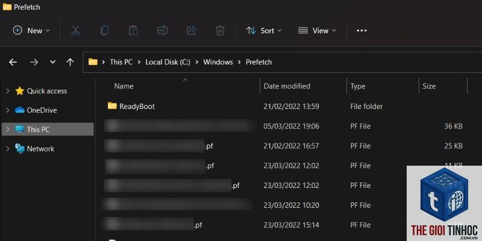The width and height of the screenshot is (482, 241).
Task: Select file dated 21/02/2022 16:57
Action: [x=284, y=146]
